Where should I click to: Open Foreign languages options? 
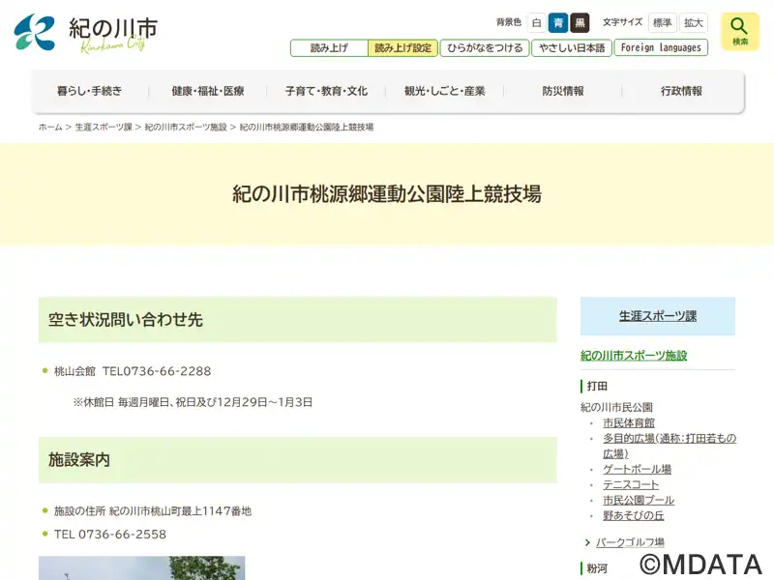[661, 47]
